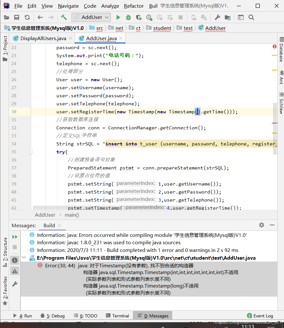
Task: Open the Navigate menu
Action: (x=68, y=6)
